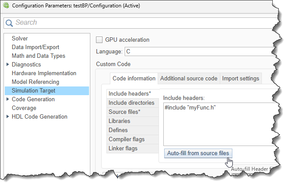Open the Language dropdown
This screenshot has width=291, height=189.
click(200, 52)
